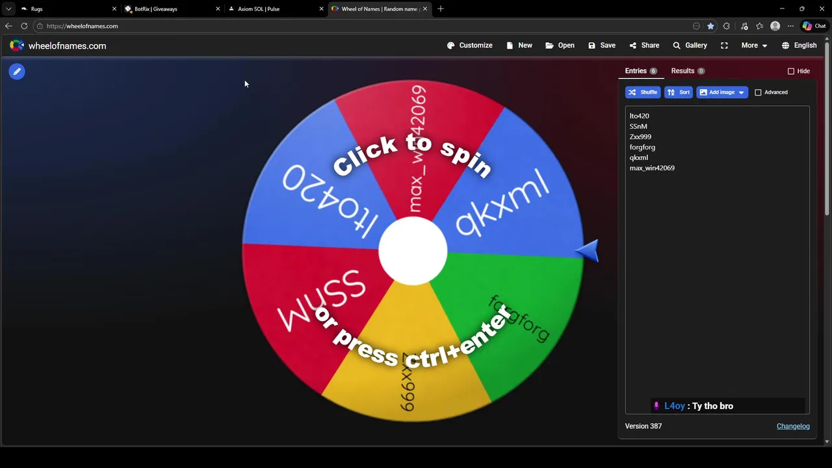Open browser settings and more menu

790,26
